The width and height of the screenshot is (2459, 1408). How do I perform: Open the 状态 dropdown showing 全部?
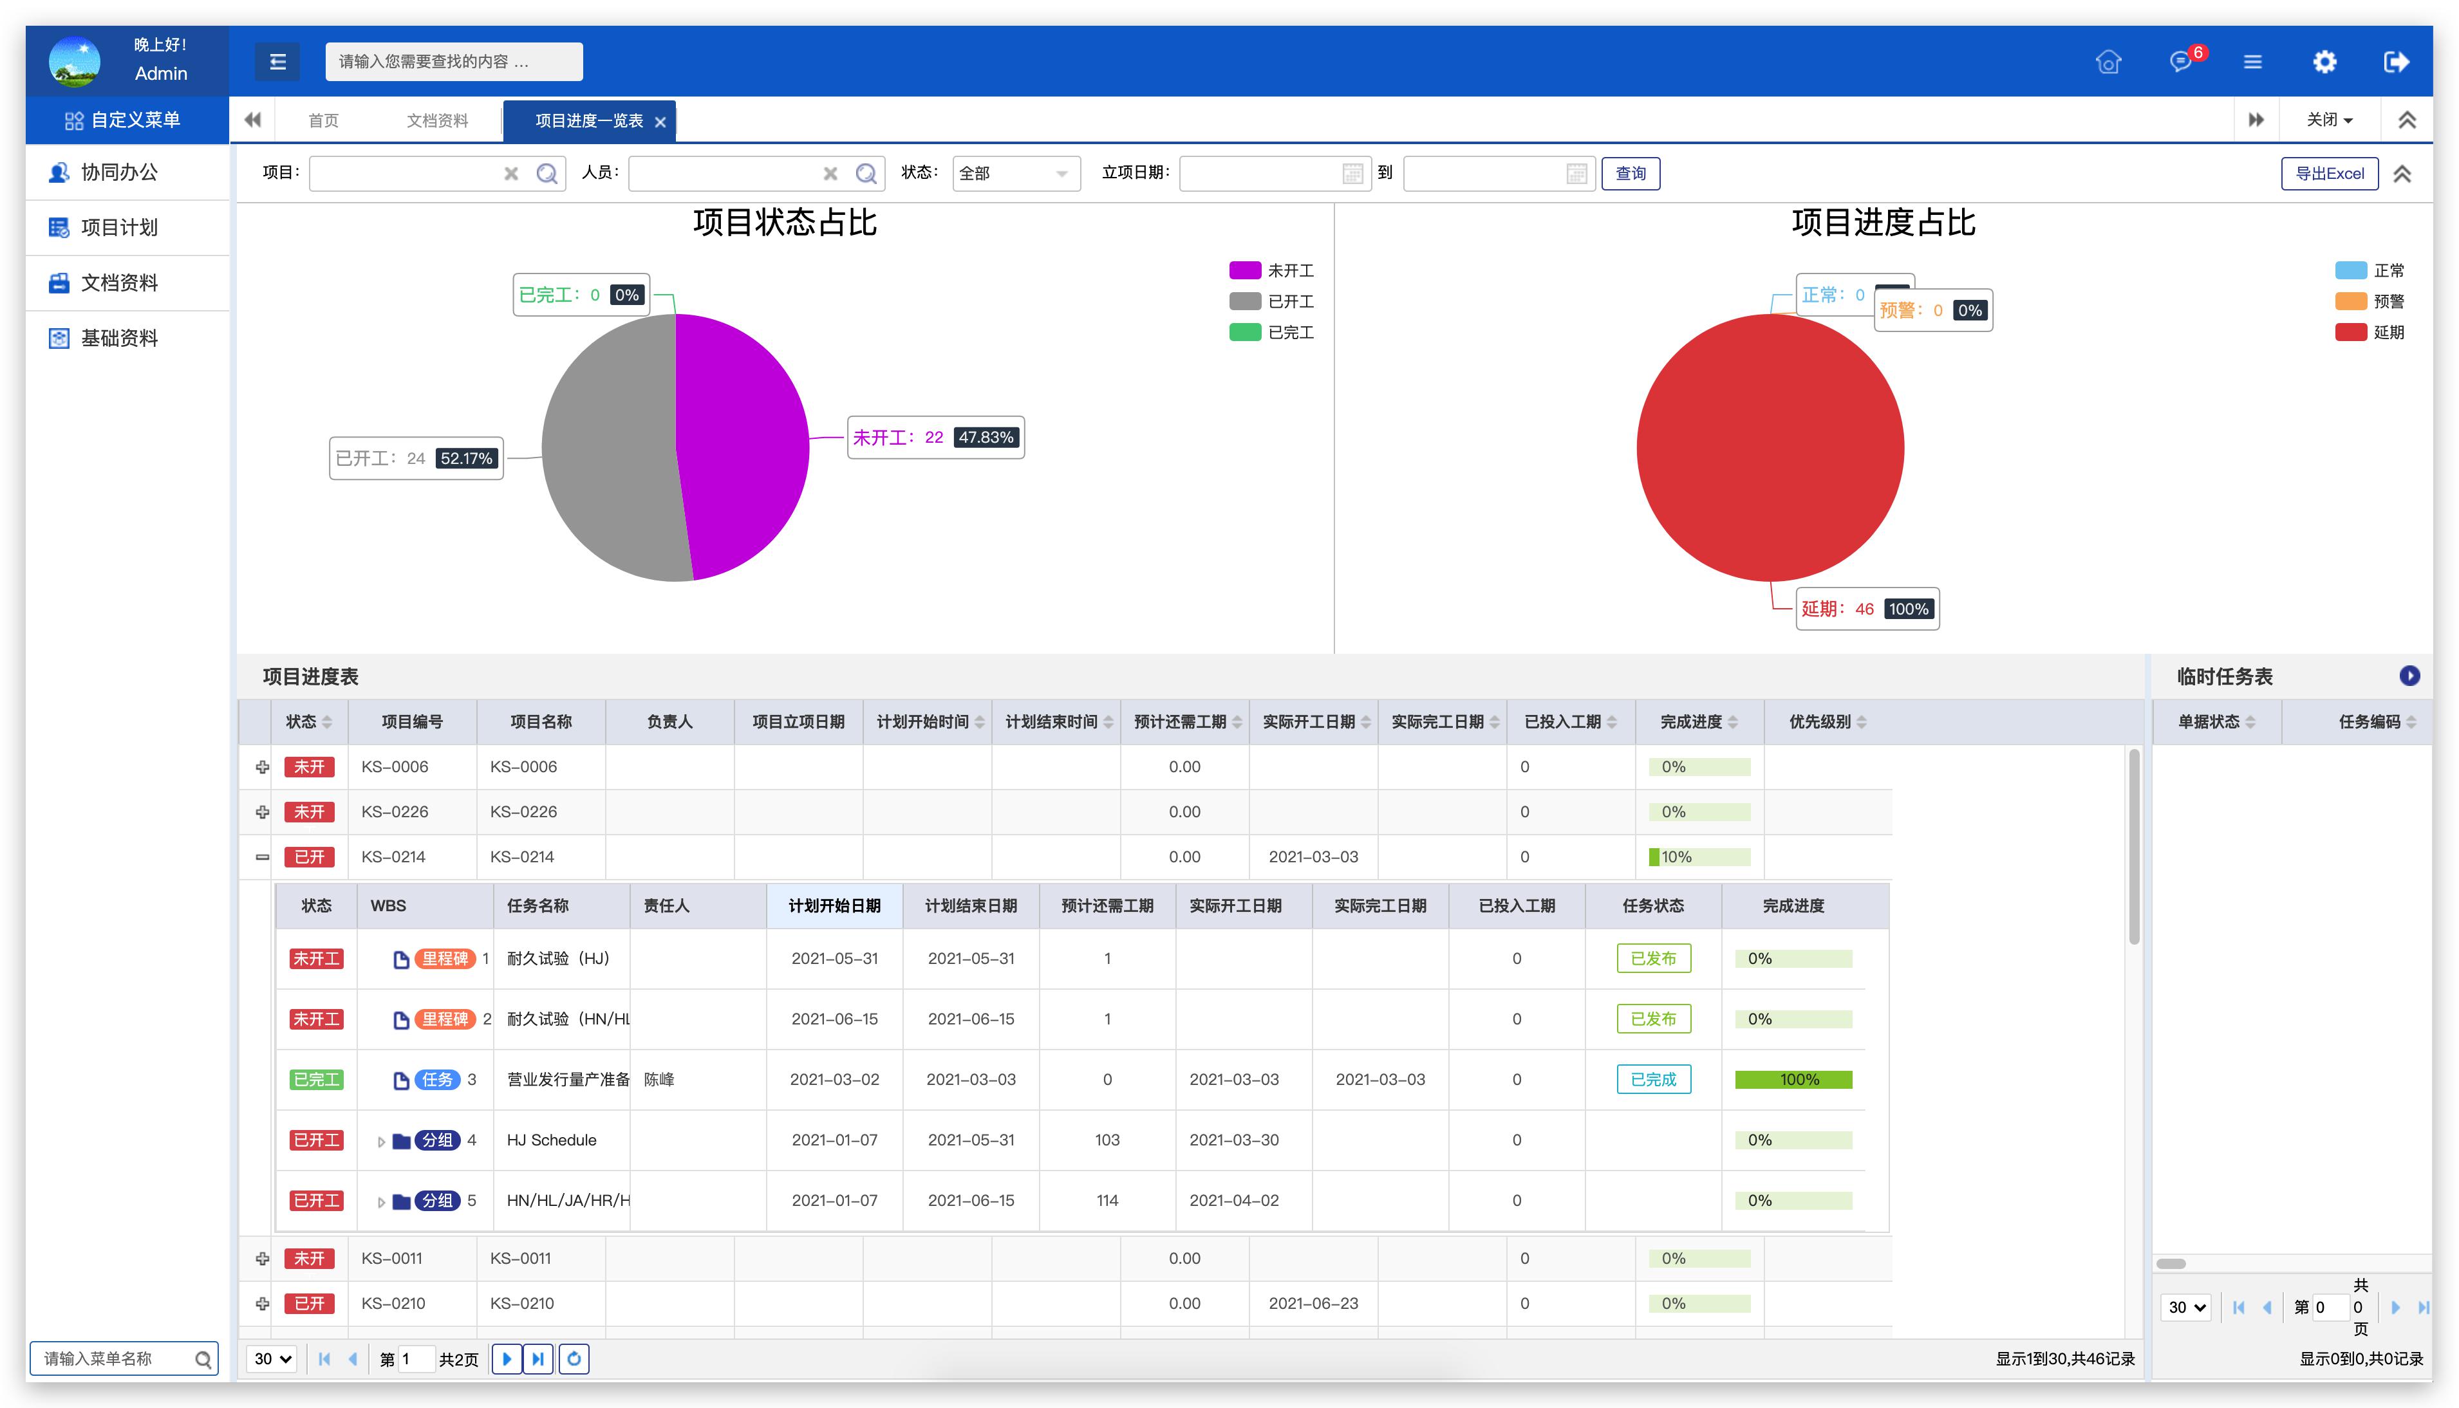[x=1014, y=173]
